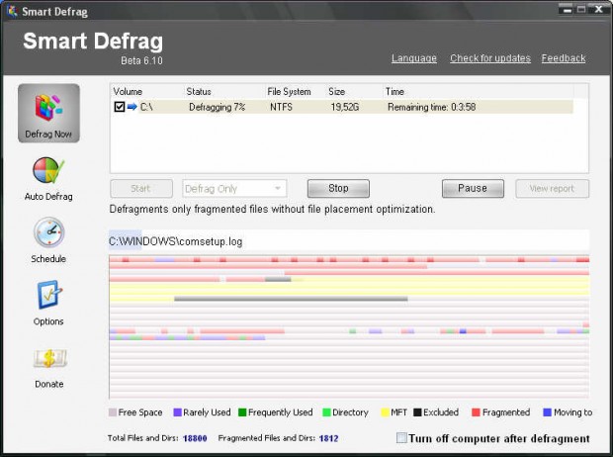Open the Feedback link

tap(564, 58)
